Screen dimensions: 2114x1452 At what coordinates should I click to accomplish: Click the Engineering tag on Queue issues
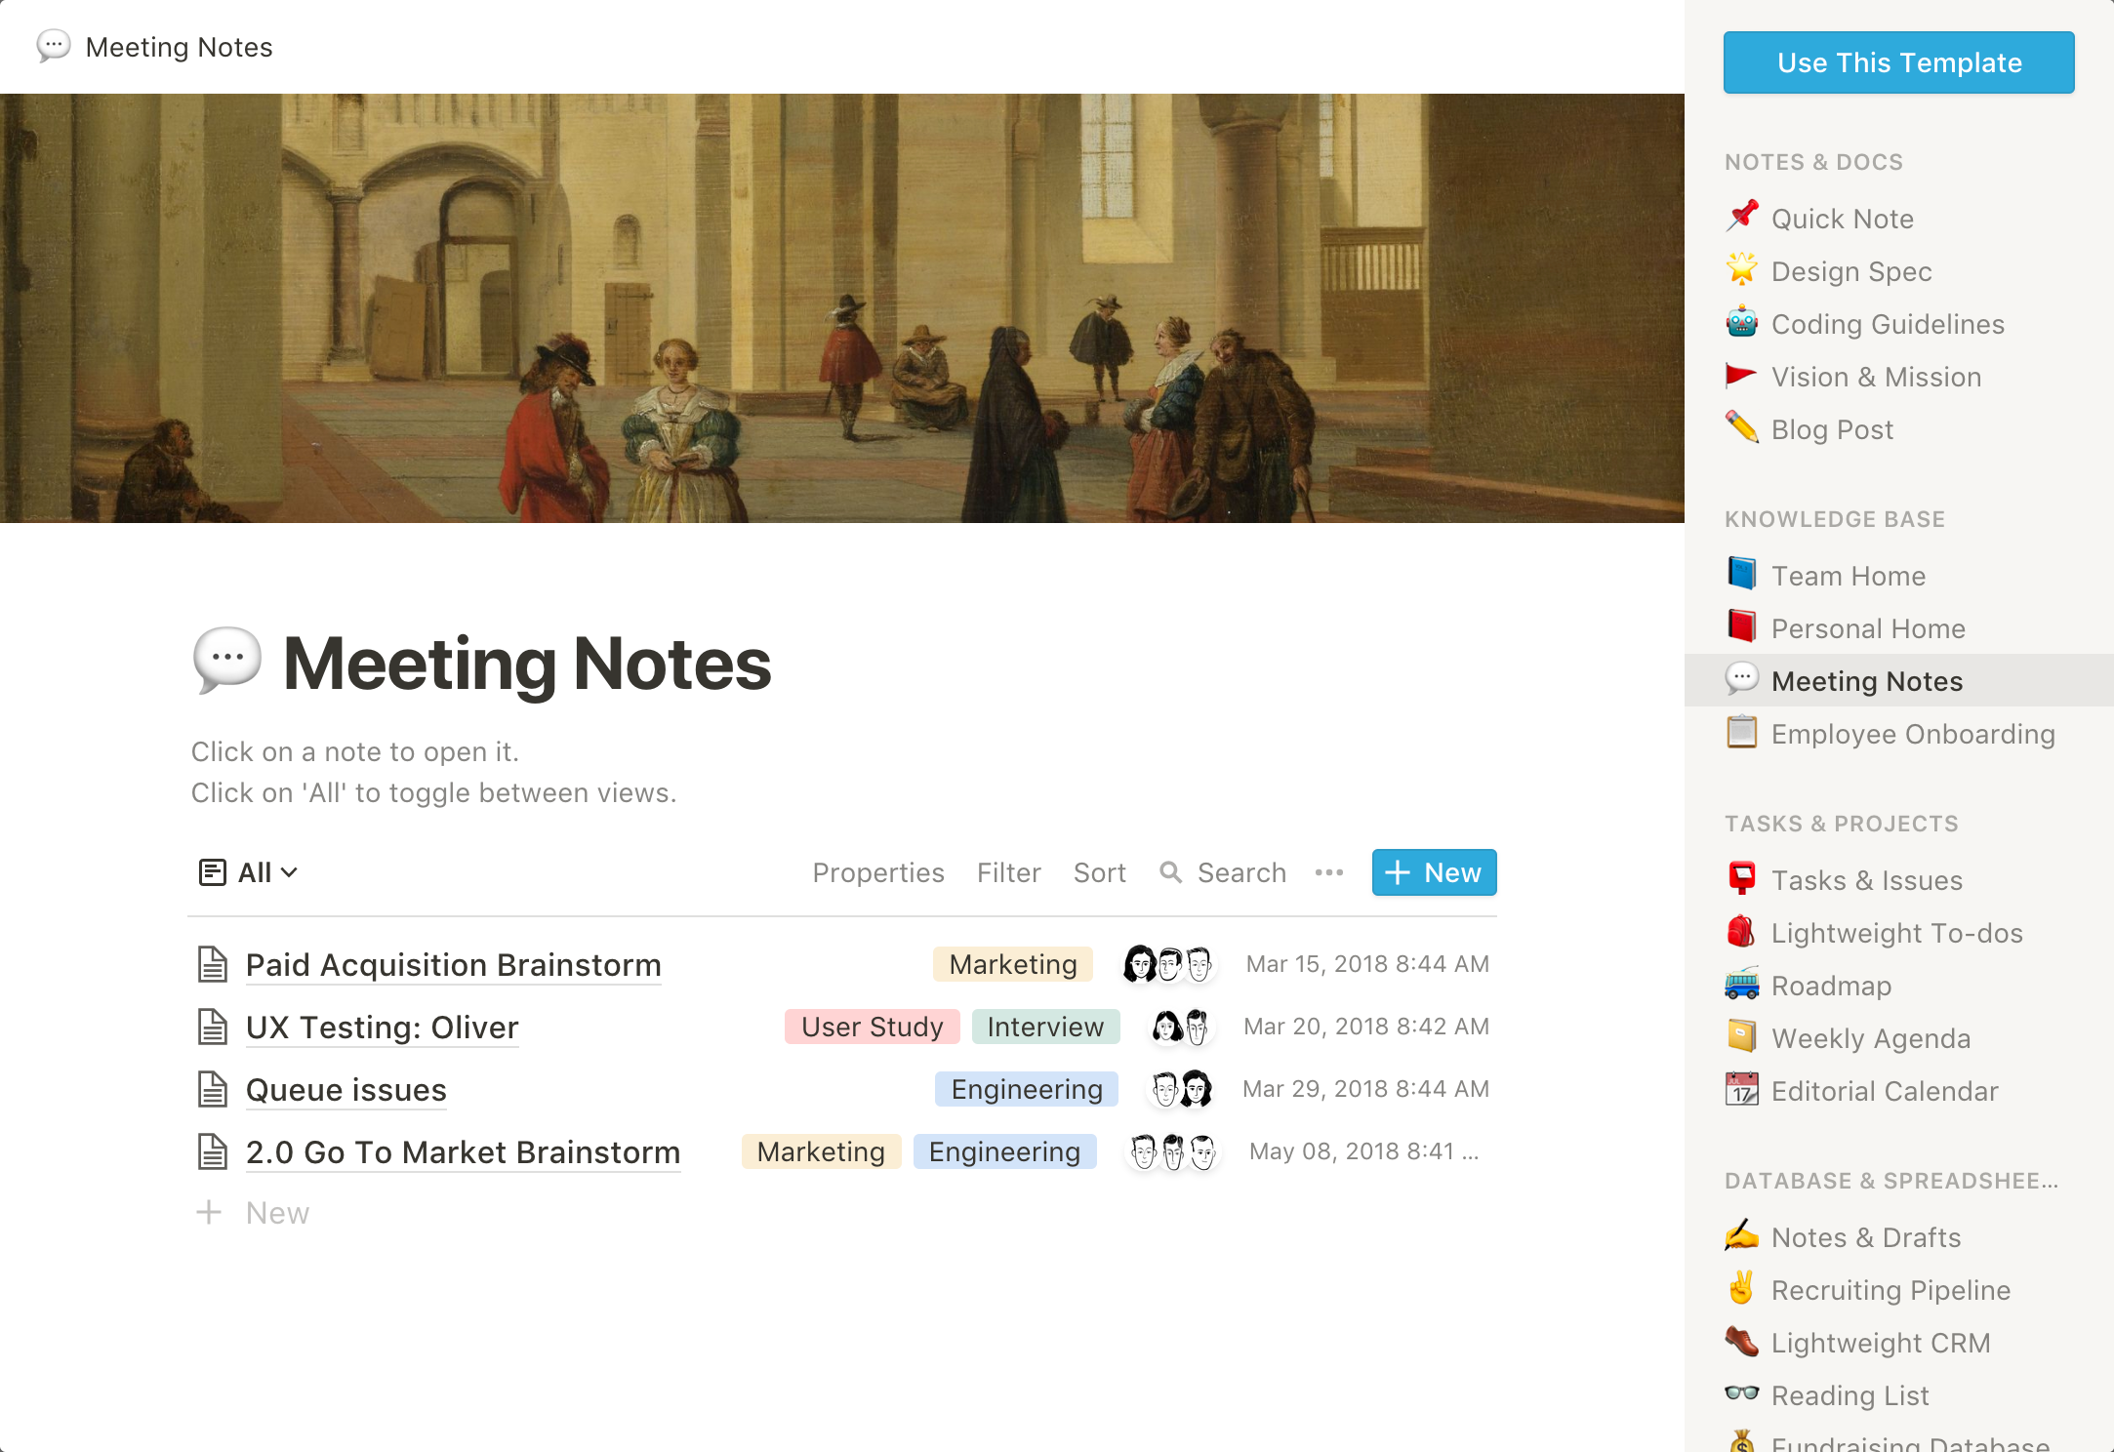[x=1027, y=1089]
